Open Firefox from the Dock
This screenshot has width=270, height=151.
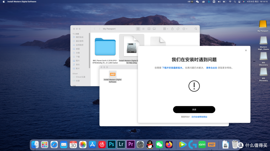click(x=169, y=145)
